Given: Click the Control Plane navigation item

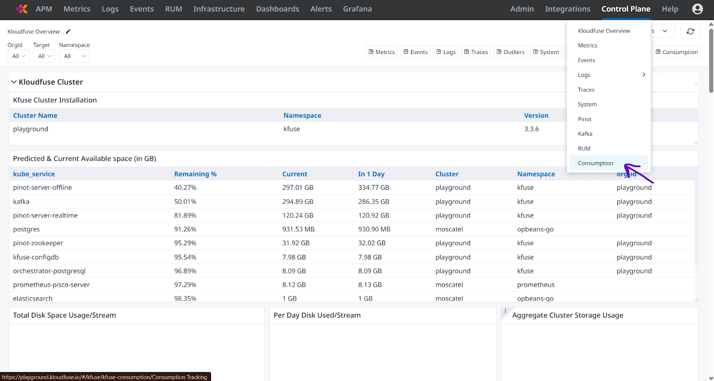Looking at the screenshot, I should tap(626, 9).
